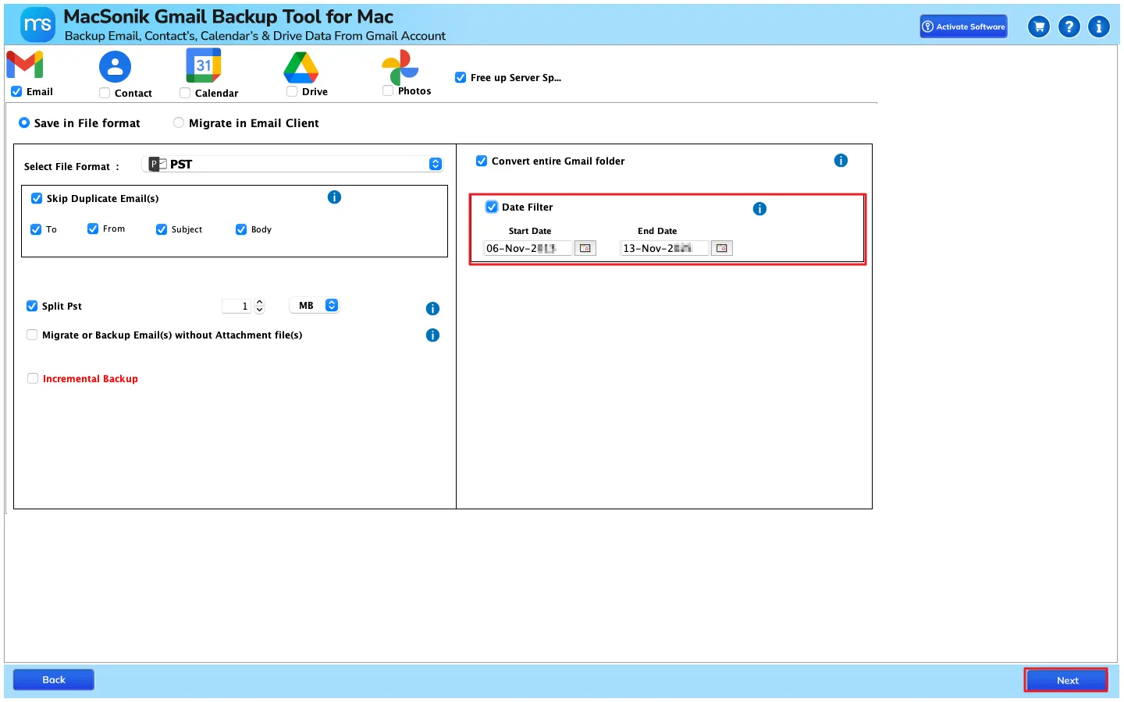This screenshot has height=702, width=1124.
Task: Show info for Split Pst option
Action: (x=432, y=309)
